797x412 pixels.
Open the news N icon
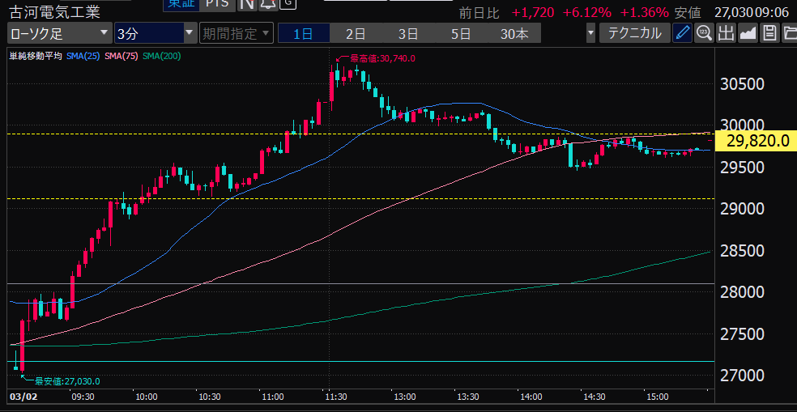pos(247,4)
